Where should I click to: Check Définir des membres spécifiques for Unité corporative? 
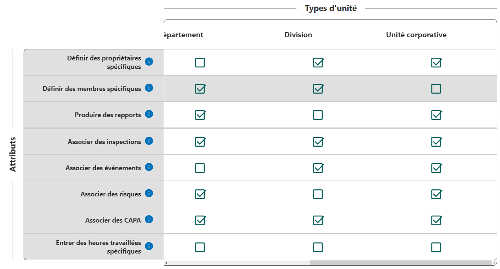point(436,89)
